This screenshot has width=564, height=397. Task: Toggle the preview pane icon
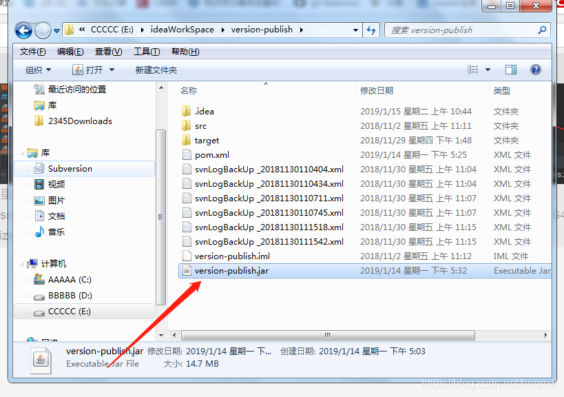click(511, 70)
